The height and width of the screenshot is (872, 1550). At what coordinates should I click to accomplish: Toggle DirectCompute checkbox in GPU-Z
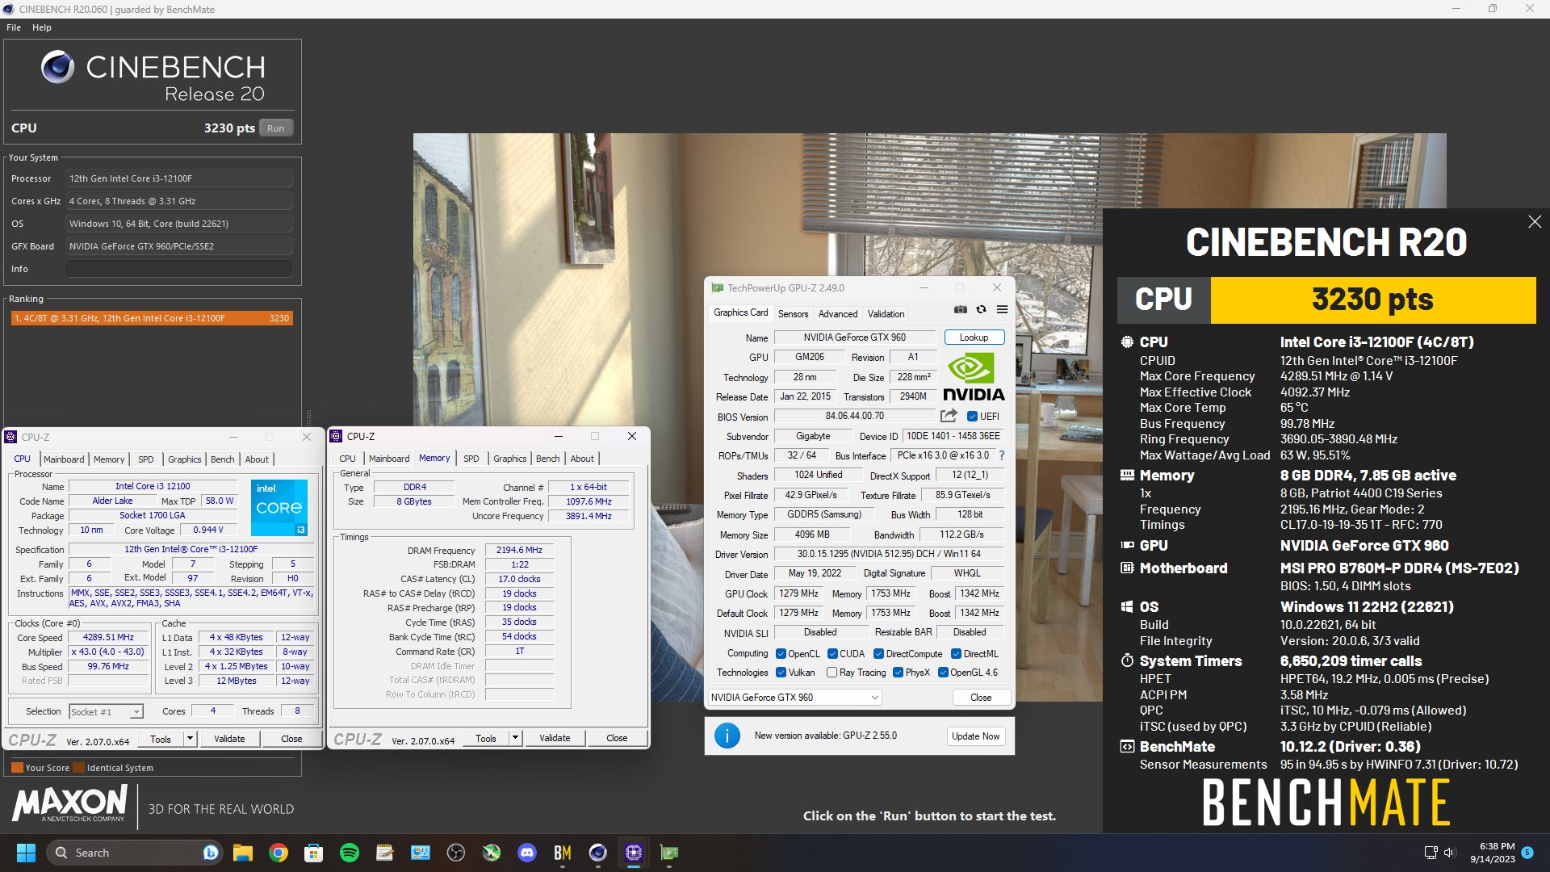878,654
